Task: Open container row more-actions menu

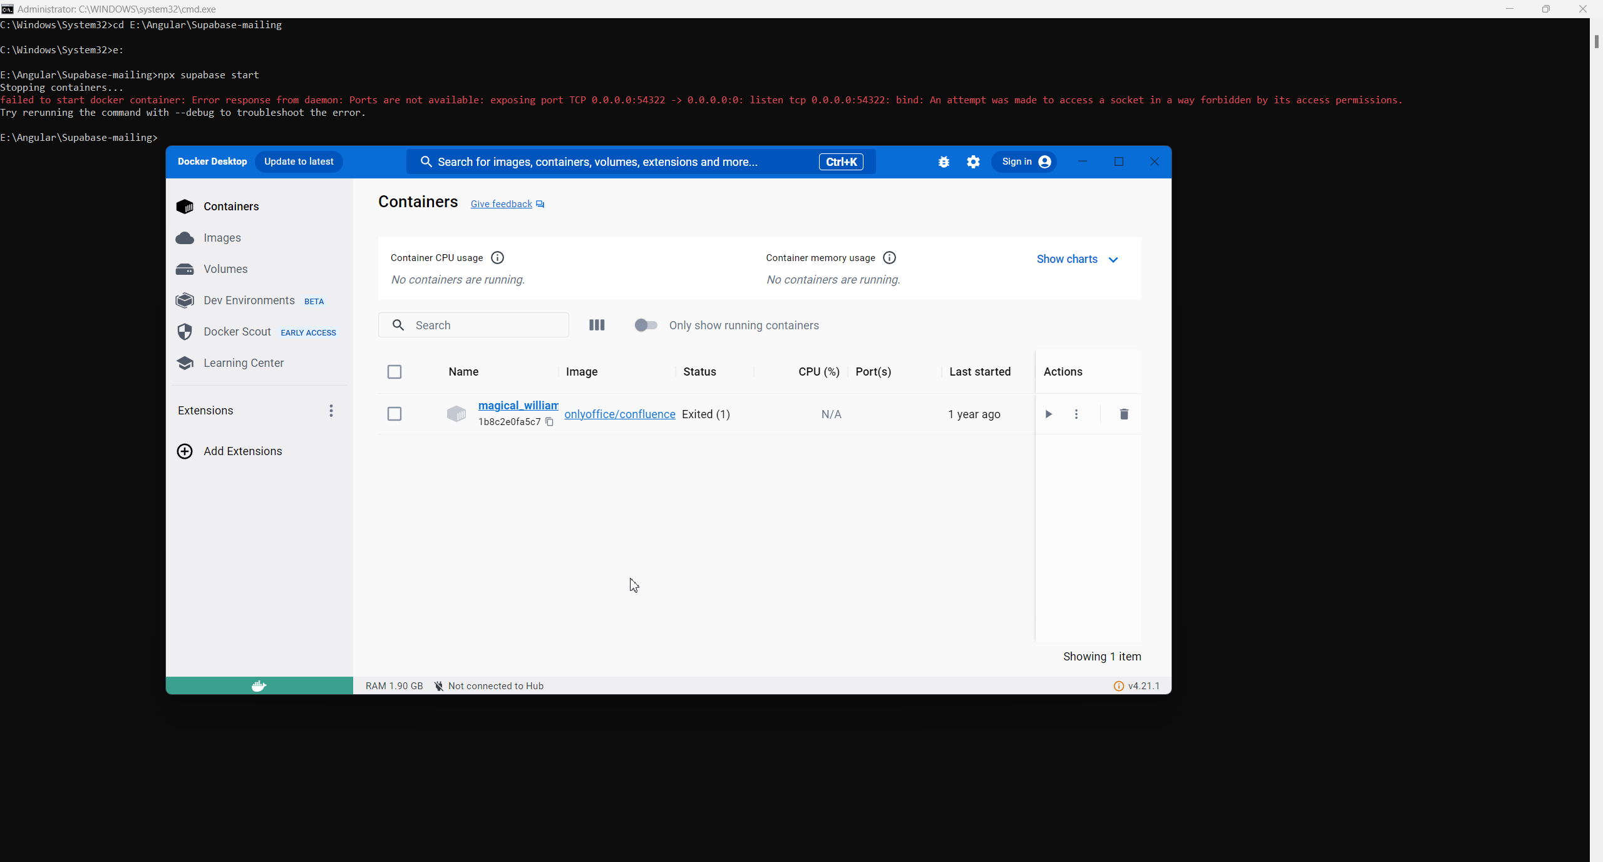Action: [1076, 414]
